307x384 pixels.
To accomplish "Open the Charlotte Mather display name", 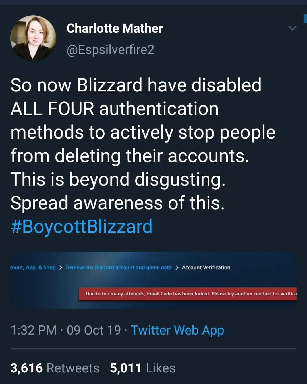I will coord(115,28).
